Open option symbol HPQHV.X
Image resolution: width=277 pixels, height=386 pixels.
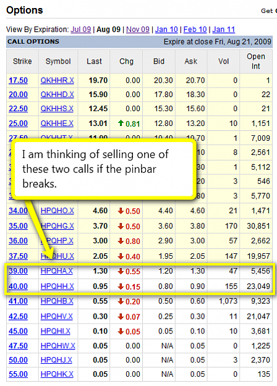click(57, 317)
